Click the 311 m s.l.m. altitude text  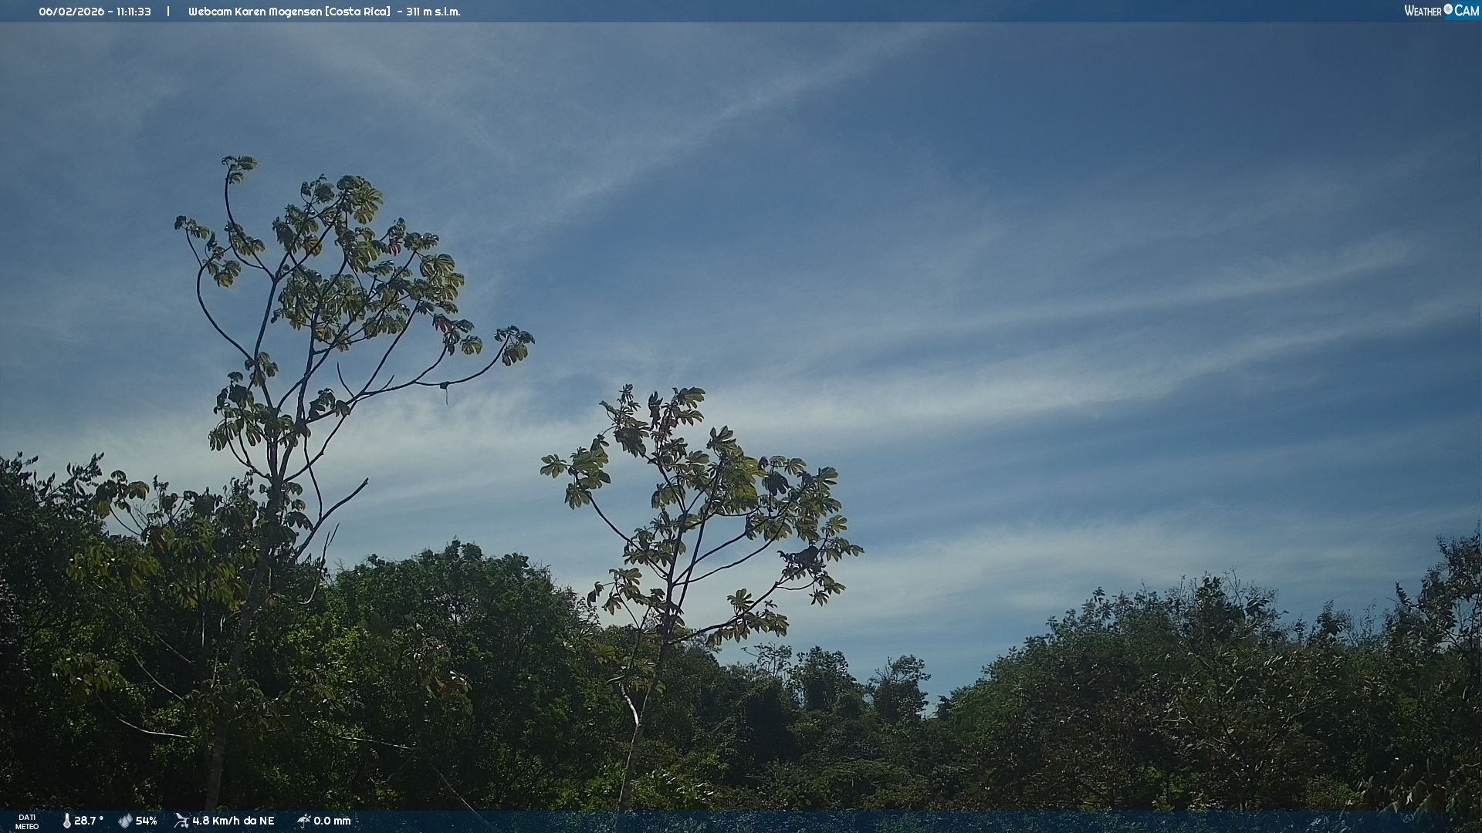click(433, 12)
